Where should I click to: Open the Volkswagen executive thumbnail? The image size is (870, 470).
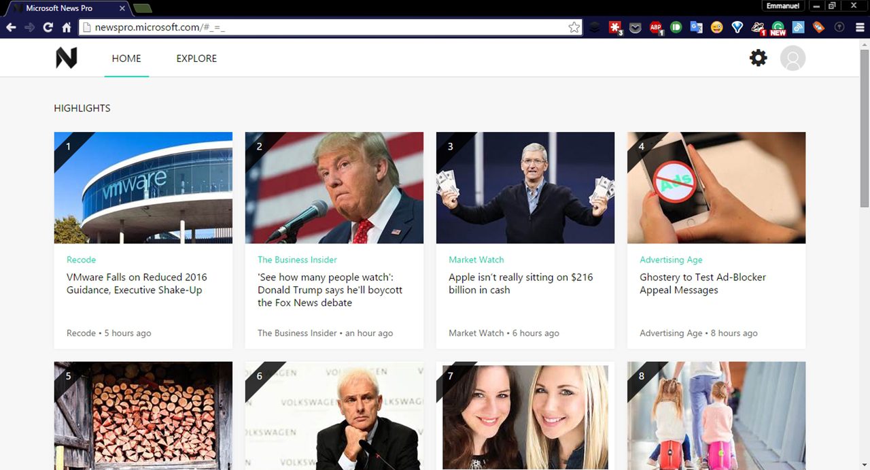tap(334, 416)
